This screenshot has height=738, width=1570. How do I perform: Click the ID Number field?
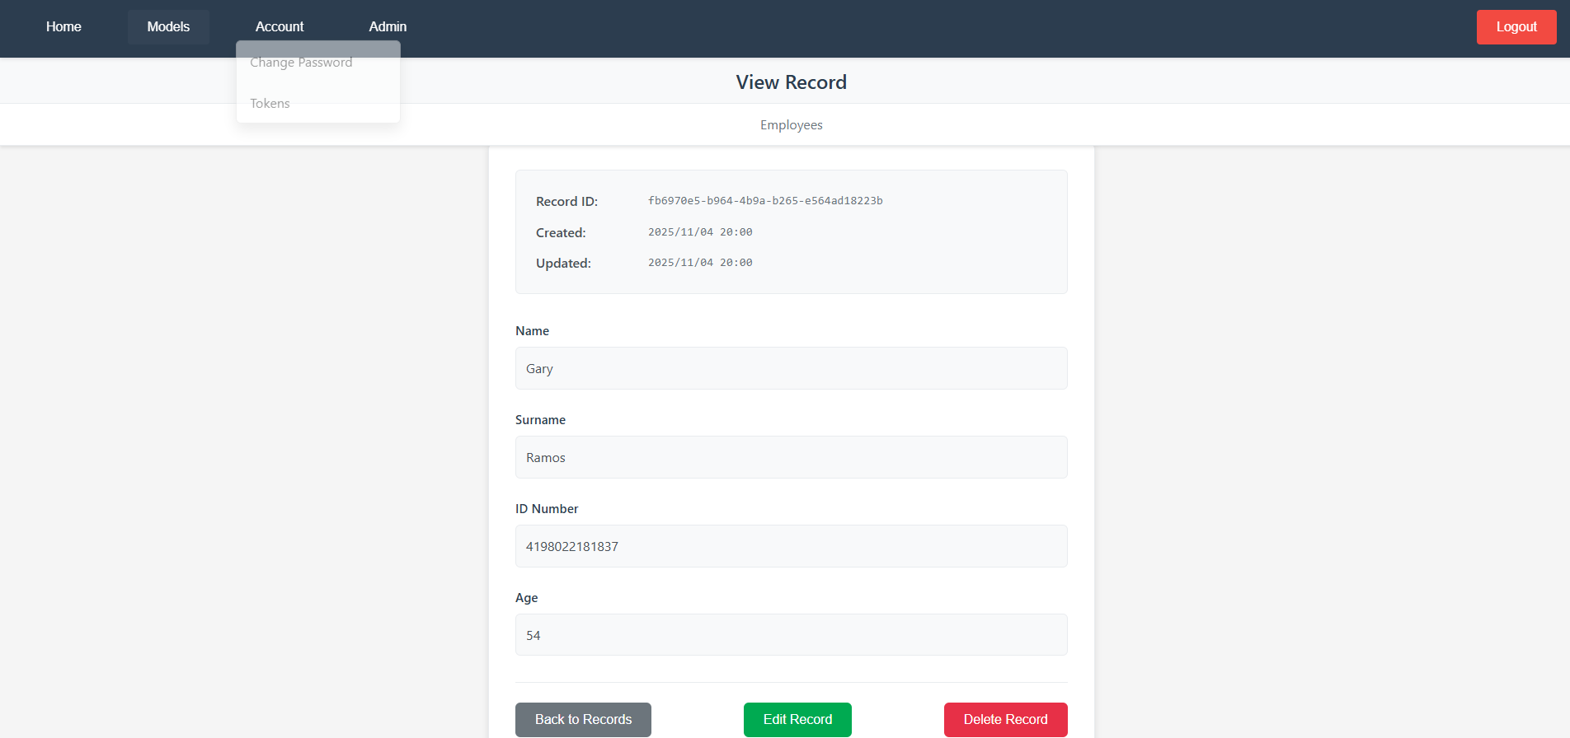tap(791, 546)
